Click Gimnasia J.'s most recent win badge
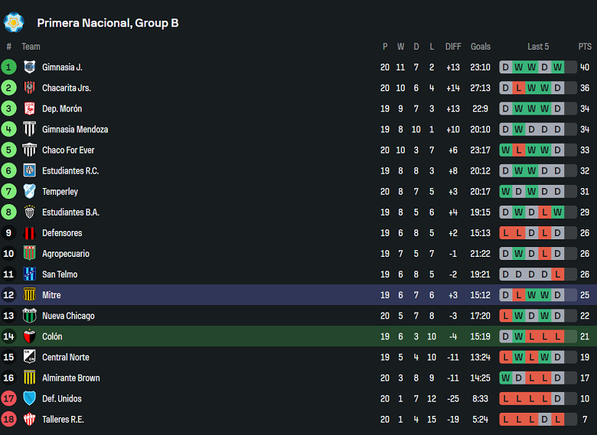Image resolution: width=597 pixels, height=435 pixels. click(x=557, y=67)
